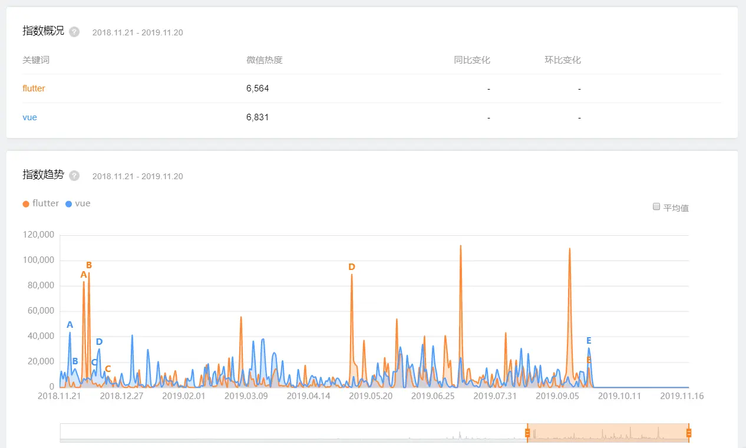Click the 指数概况 section title
Viewport: 746px width, 448px height.
coord(43,31)
